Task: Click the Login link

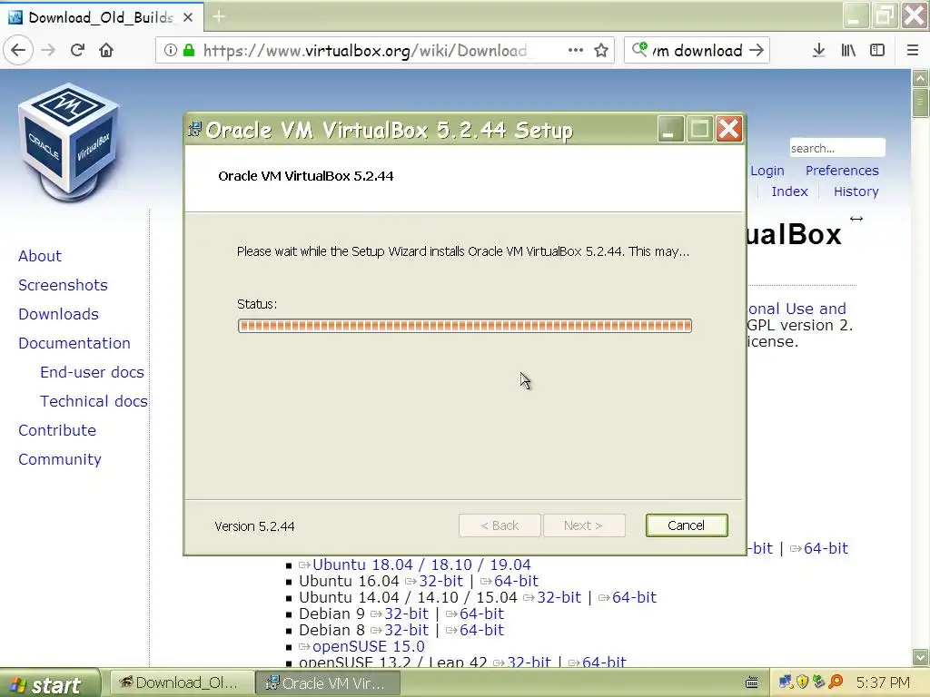Action: [767, 171]
